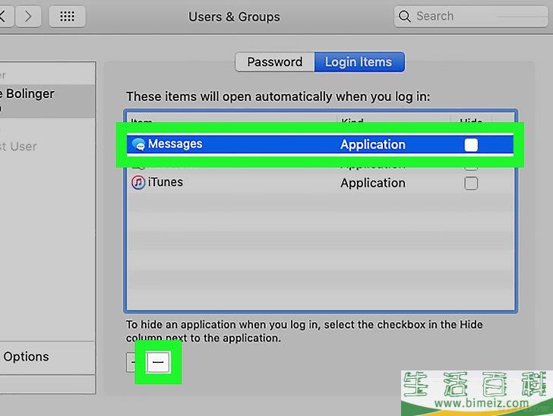Viewport: 553px width, 416px height.
Task: Toggle the Hide checkbox for iTunes
Action: (471, 183)
